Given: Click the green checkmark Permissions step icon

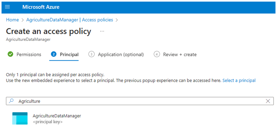Looking at the screenshot, I should (x=10, y=54).
